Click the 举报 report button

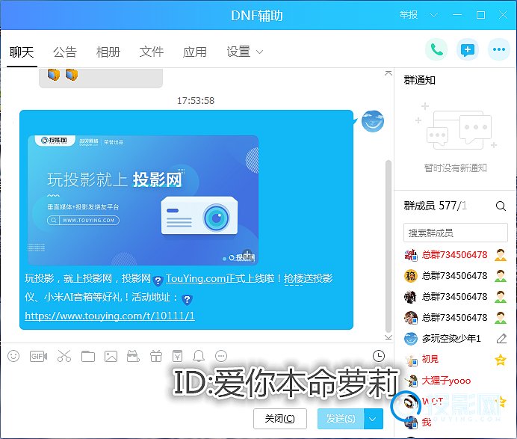coord(409,15)
